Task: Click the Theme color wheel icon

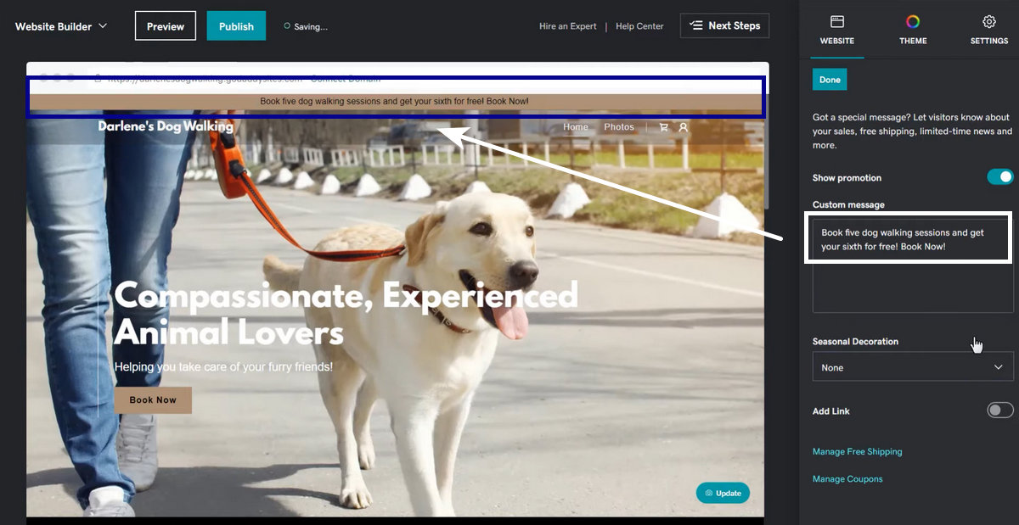Action: [913, 21]
